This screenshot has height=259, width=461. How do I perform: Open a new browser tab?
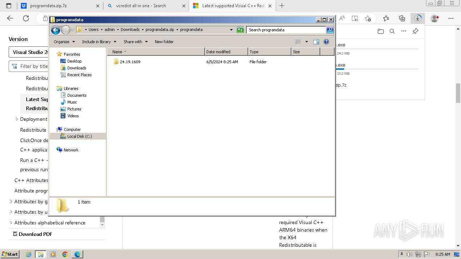[x=282, y=6]
